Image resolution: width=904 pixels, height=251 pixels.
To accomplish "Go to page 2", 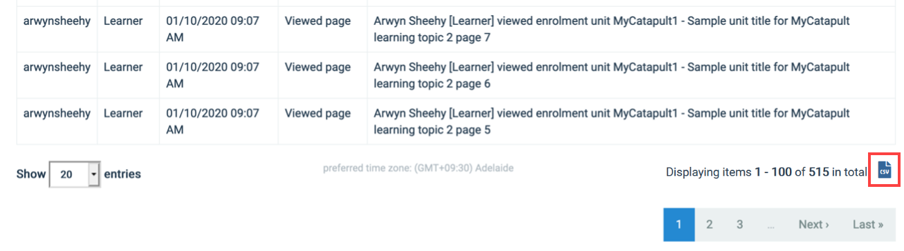I will (x=709, y=224).
